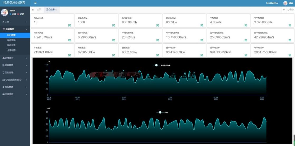Expand the "实时数据库测试" sidebar menu
295x146 pixels.
click(x=15, y=80)
